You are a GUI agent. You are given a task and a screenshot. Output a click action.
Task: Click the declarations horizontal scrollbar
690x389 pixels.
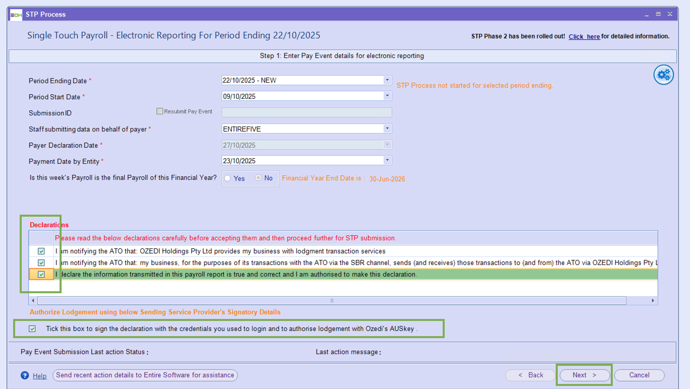(x=332, y=301)
